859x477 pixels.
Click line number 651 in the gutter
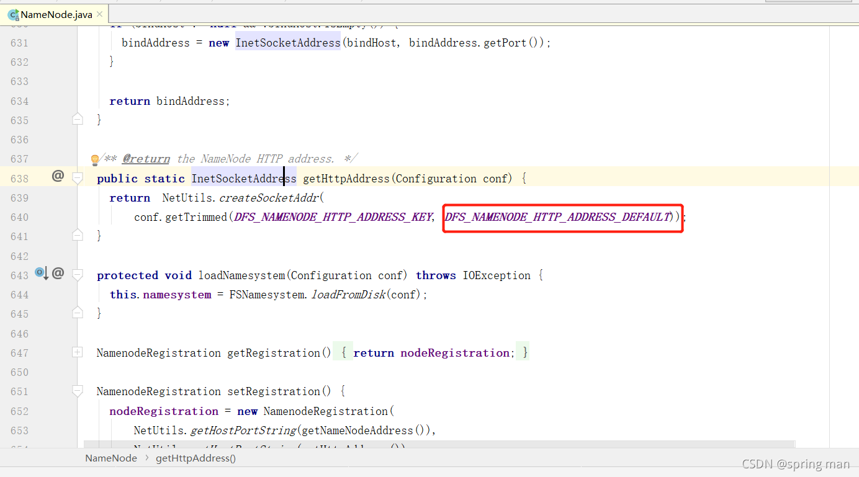(19, 391)
